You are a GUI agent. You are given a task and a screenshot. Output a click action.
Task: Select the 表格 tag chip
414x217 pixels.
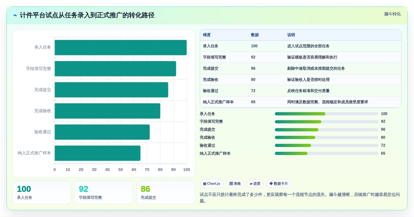[235, 183]
